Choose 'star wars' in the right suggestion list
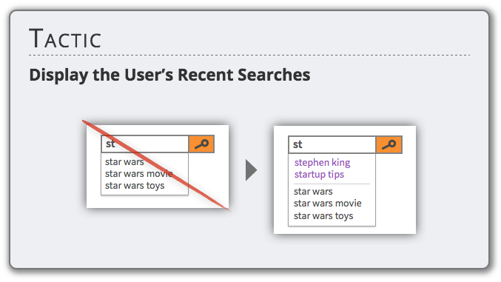This screenshot has width=501, height=282. (x=313, y=192)
